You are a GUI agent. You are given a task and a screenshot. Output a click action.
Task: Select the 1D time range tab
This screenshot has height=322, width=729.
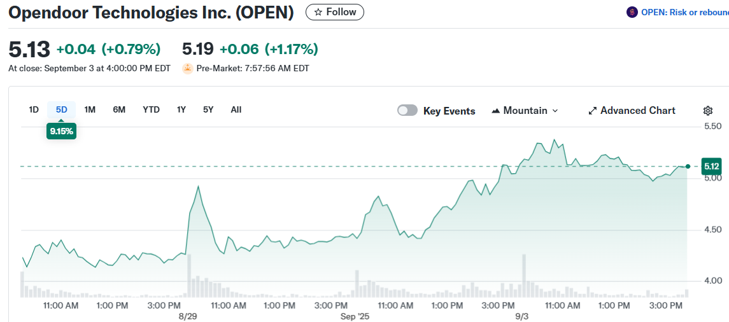34,109
